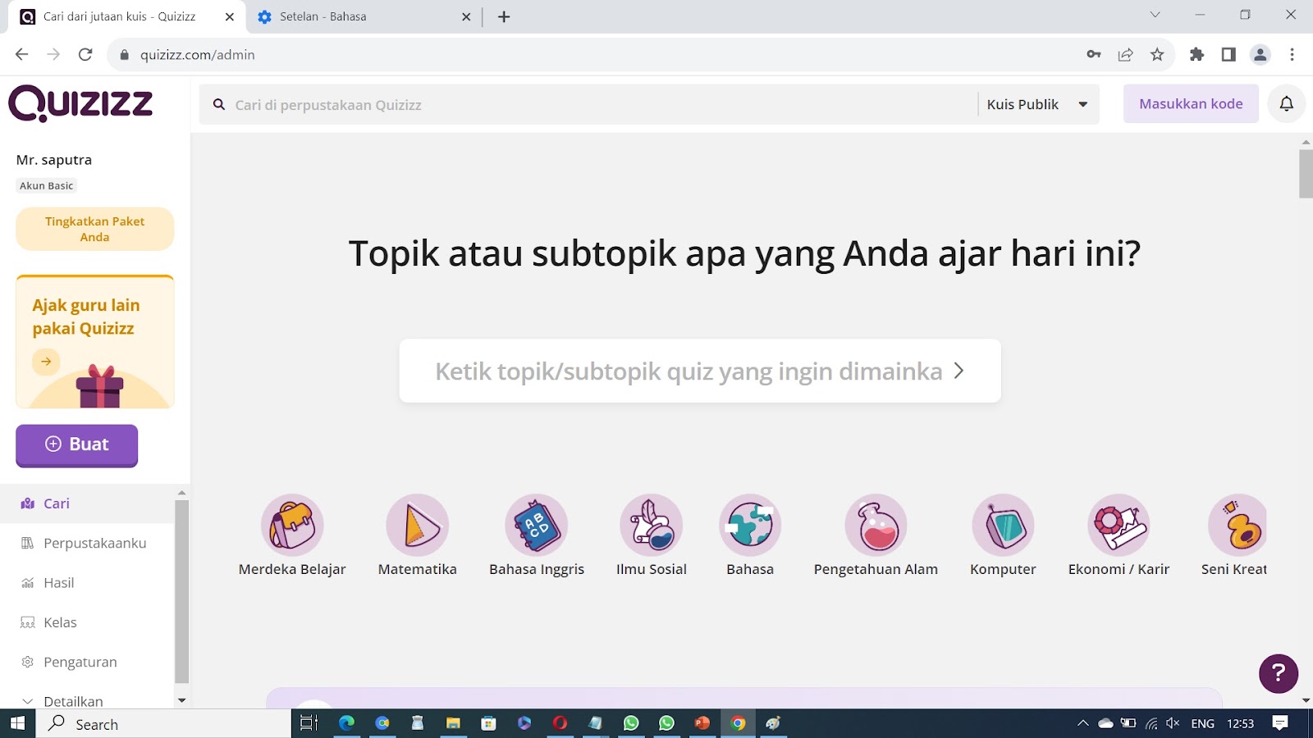This screenshot has height=738, width=1313.
Task: Open File Explorer from the taskbar
Action: [453, 723]
